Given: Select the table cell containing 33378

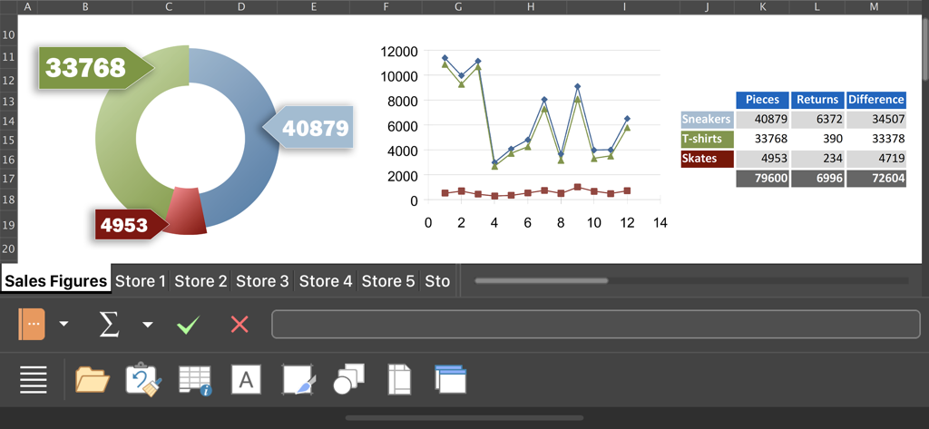Looking at the screenshot, I should tap(875, 139).
